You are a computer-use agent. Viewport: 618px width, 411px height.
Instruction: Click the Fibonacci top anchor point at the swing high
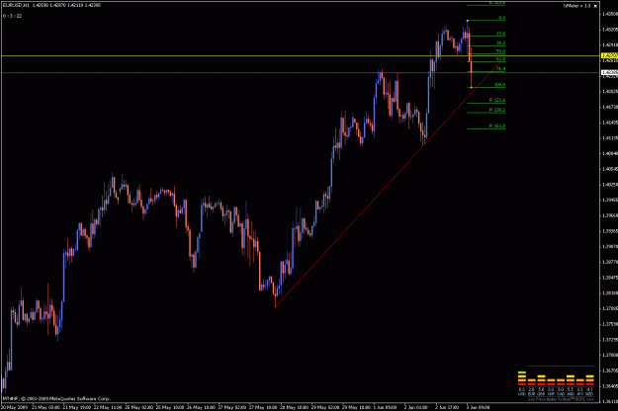click(x=468, y=21)
